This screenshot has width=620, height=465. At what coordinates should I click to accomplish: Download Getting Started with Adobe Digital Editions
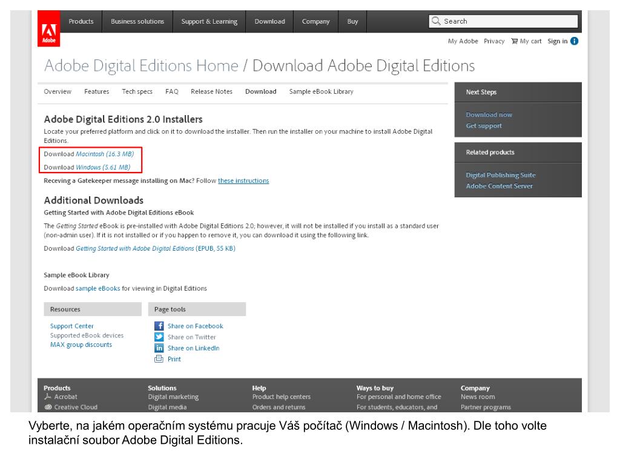(x=156, y=248)
